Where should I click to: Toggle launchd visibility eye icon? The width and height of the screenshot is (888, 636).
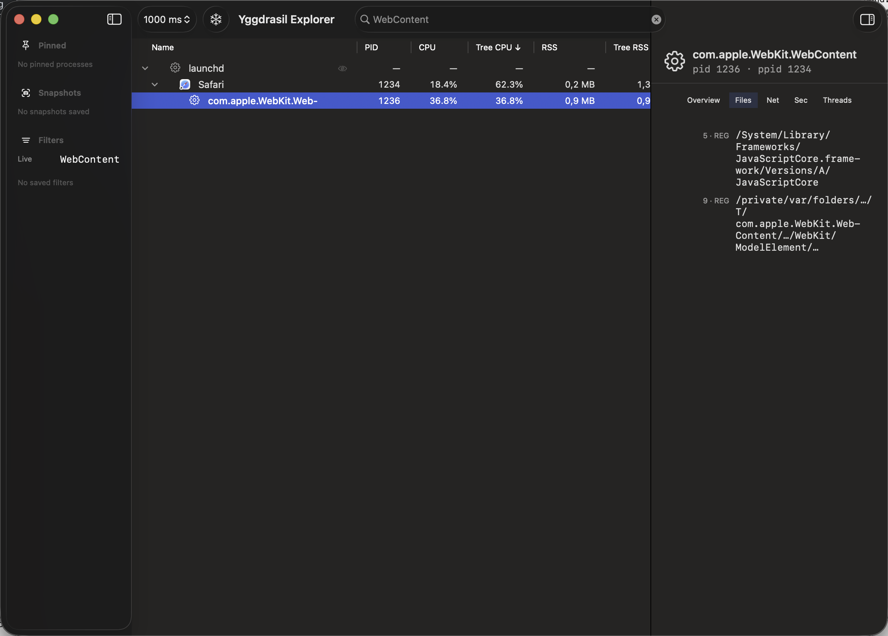(x=342, y=68)
